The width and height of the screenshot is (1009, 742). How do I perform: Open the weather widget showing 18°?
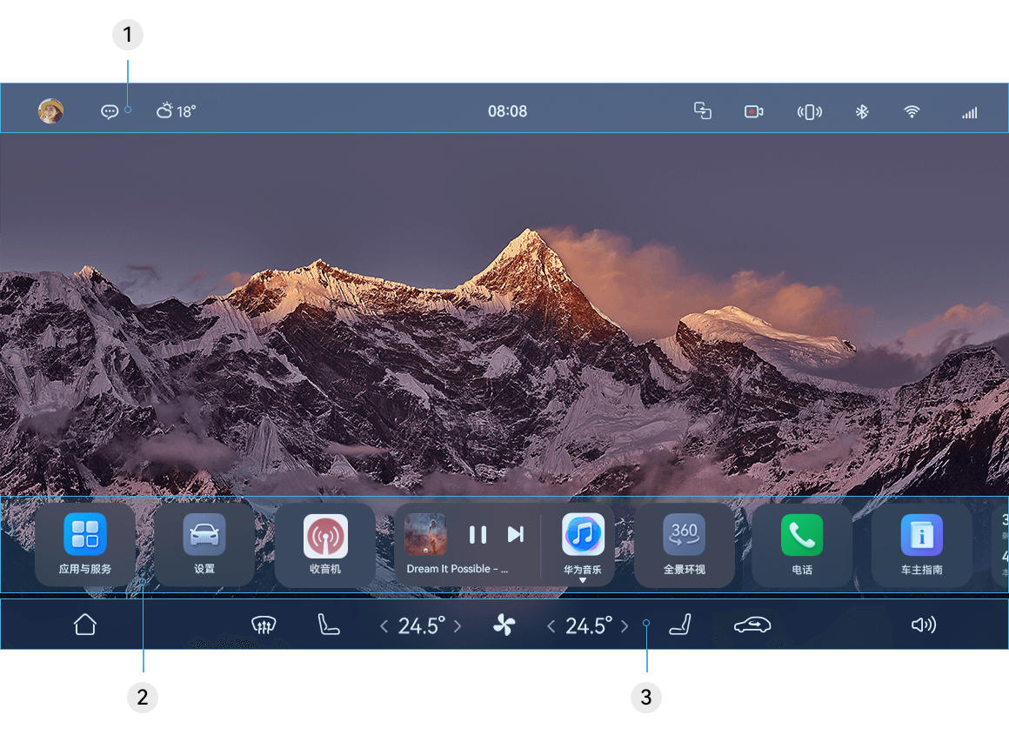coord(176,111)
